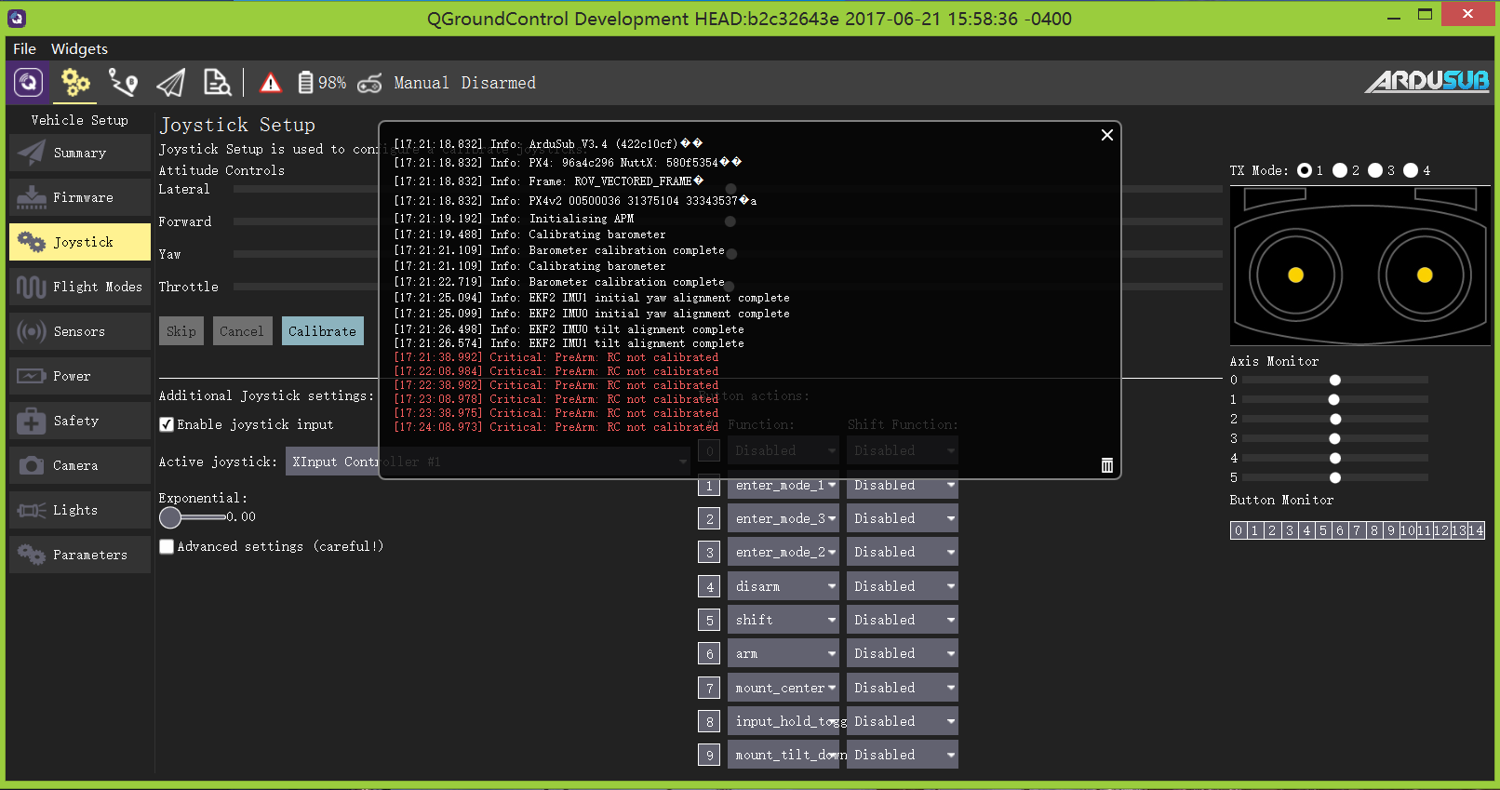The height and width of the screenshot is (790, 1500).
Task: Open button 3 enter_mode_2 function dropdown
Action: pyautogui.click(x=783, y=552)
